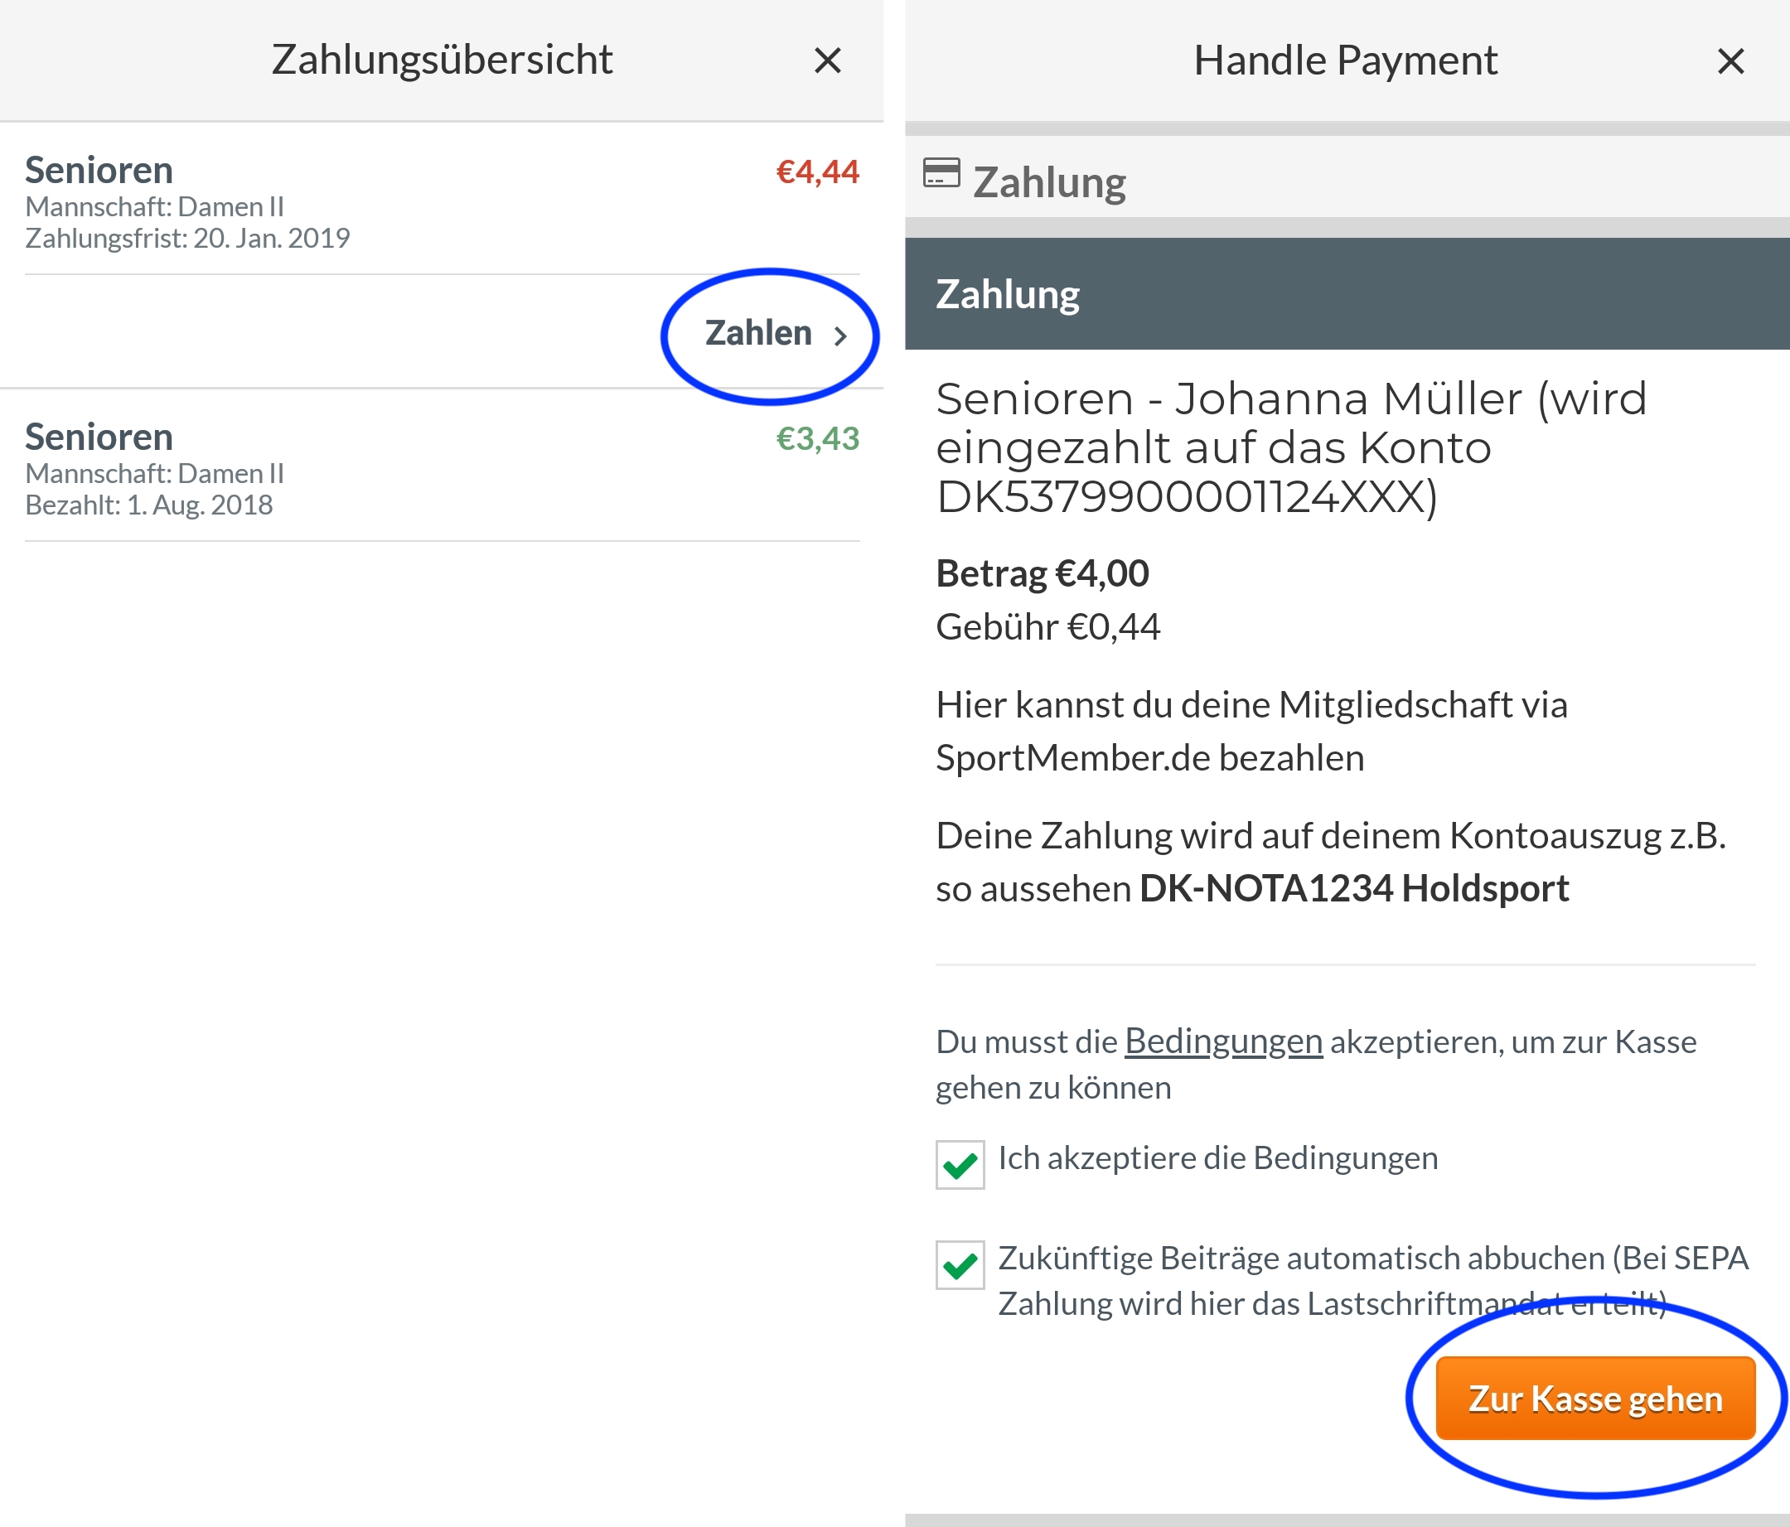The image size is (1790, 1527).
Task: Click the Zur Kasse gehen button
Action: pyautogui.click(x=1594, y=1399)
